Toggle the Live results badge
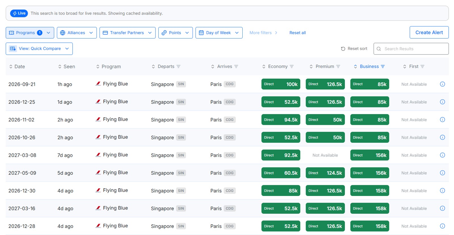Image resolution: width=454 pixels, height=235 pixels. 19,13
